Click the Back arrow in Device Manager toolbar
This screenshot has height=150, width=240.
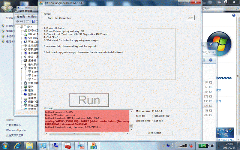tap(18, 21)
